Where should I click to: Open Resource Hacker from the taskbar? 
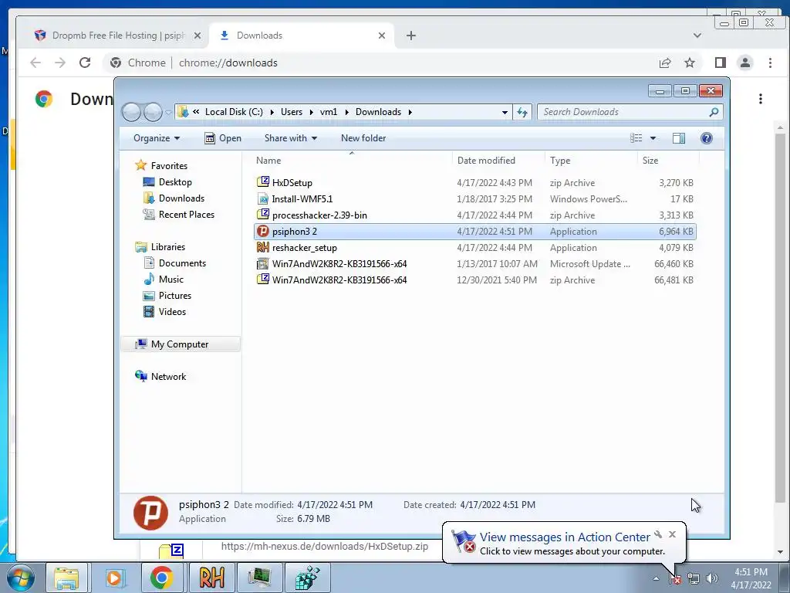pyautogui.click(x=211, y=578)
